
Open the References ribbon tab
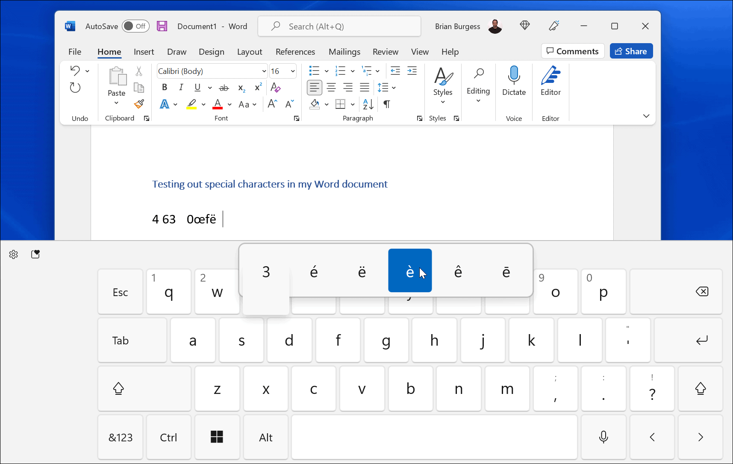coord(295,51)
